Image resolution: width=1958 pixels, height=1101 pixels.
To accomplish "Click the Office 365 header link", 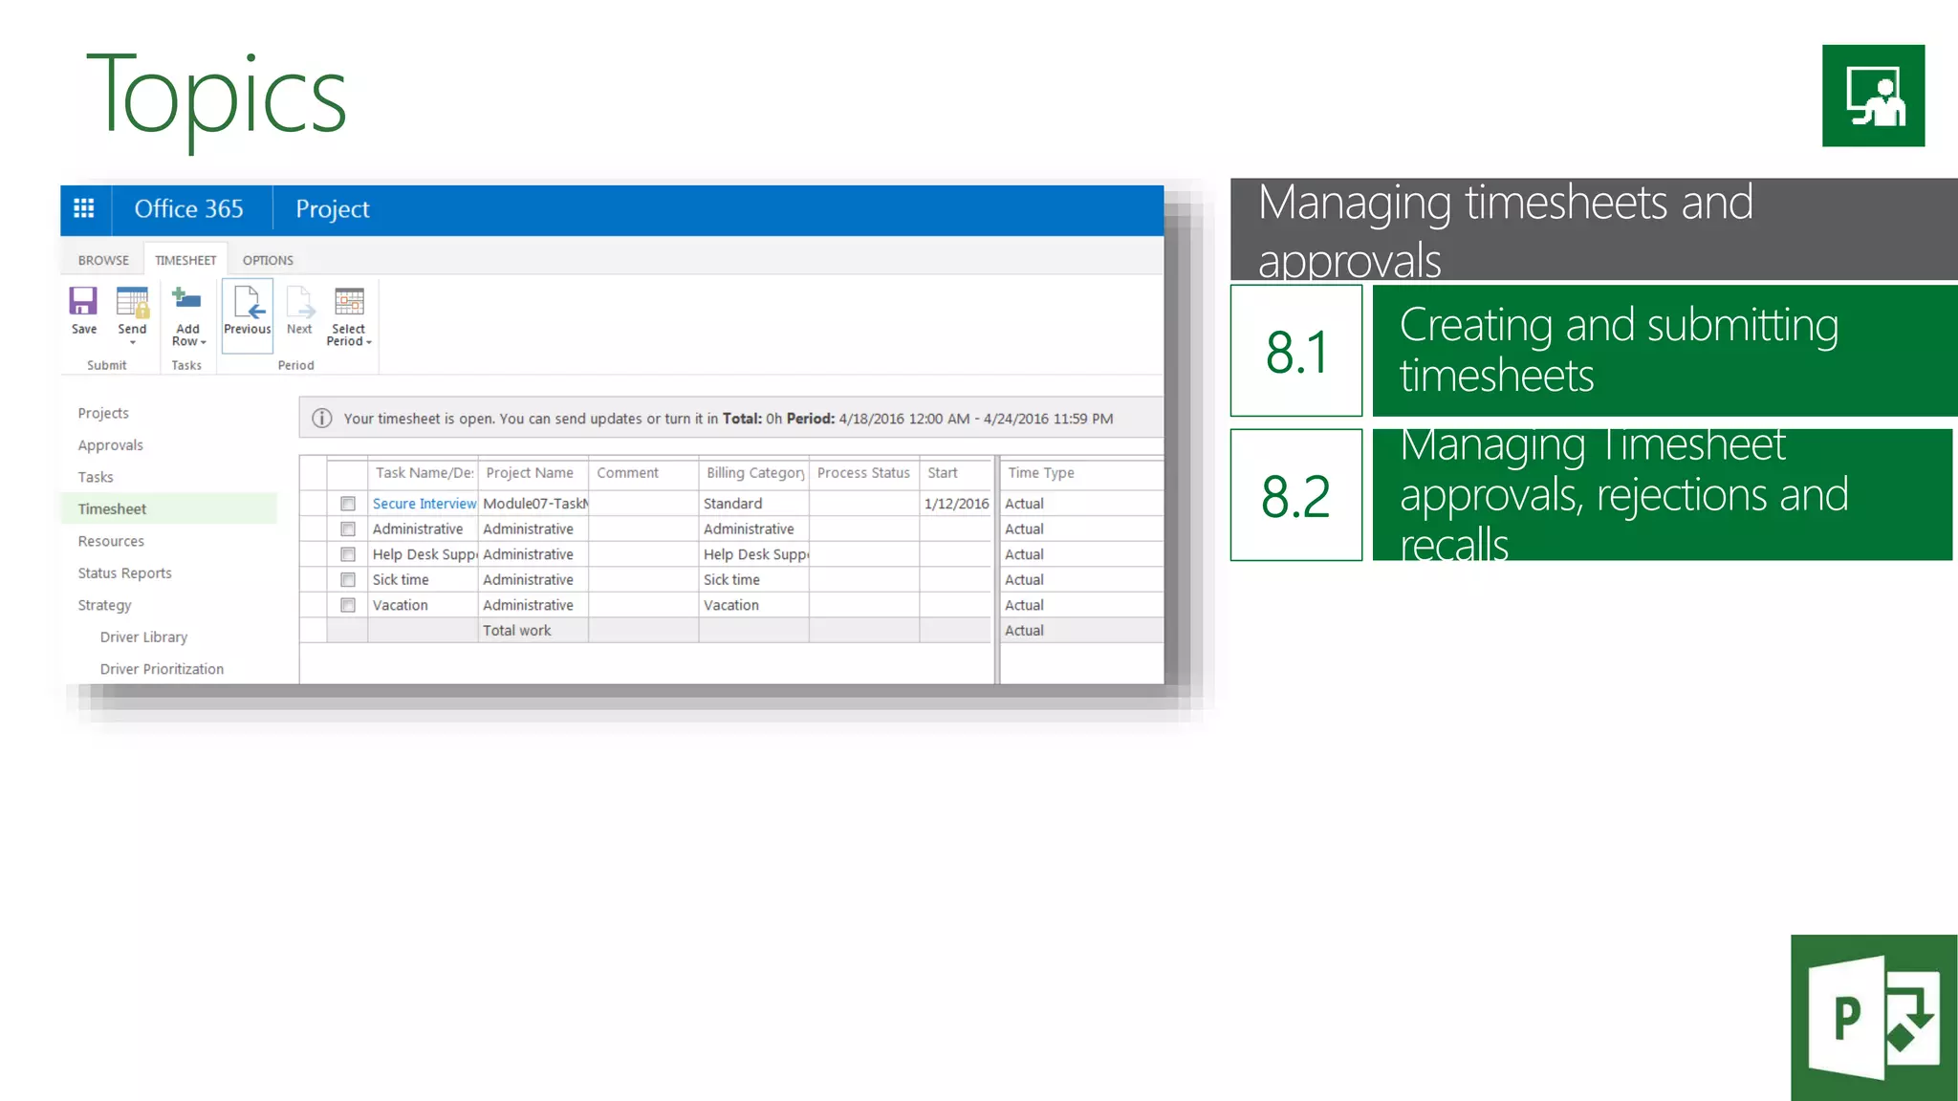I will (x=189, y=208).
